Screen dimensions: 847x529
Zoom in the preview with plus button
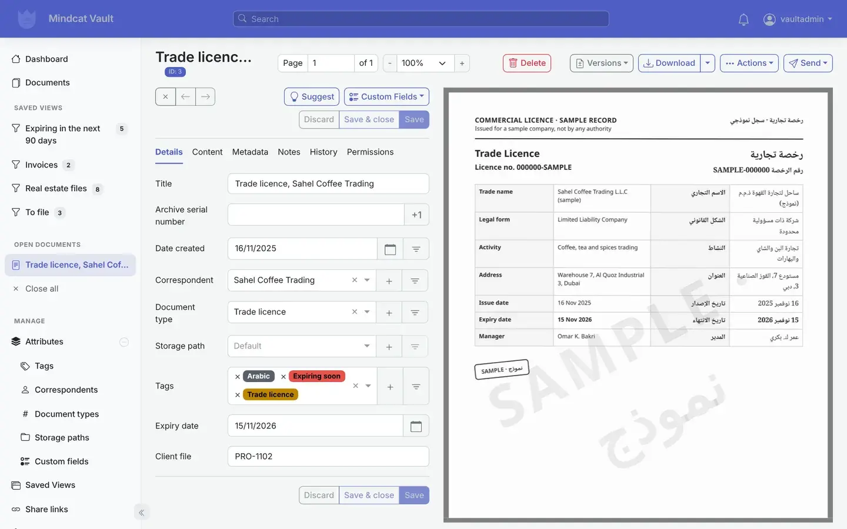coord(462,63)
